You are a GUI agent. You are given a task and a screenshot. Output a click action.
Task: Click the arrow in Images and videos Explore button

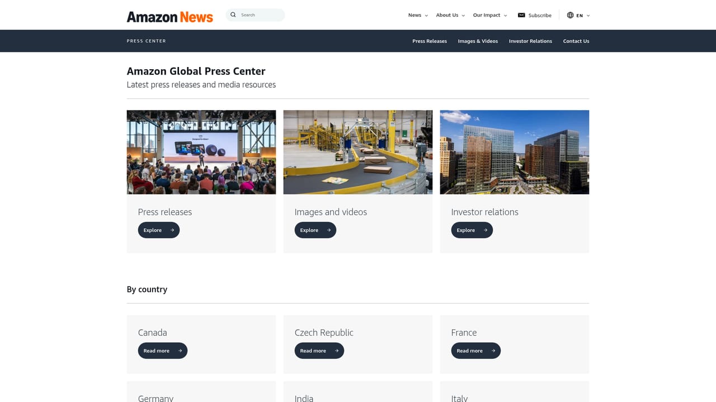pyautogui.click(x=329, y=230)
